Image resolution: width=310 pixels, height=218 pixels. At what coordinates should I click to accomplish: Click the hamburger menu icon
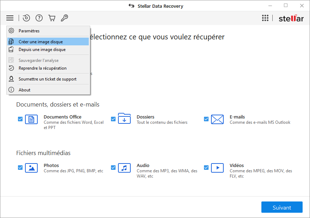click(10, 18)
